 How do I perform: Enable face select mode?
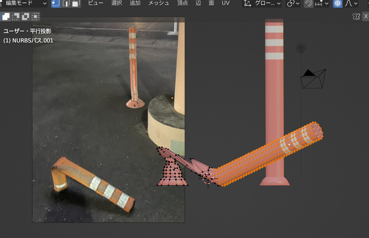(x=76, y=3)
